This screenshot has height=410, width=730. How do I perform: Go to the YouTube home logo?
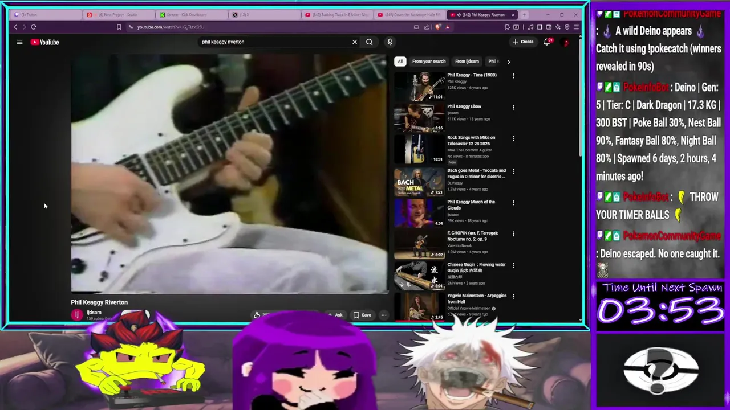[x=45, y=42]
